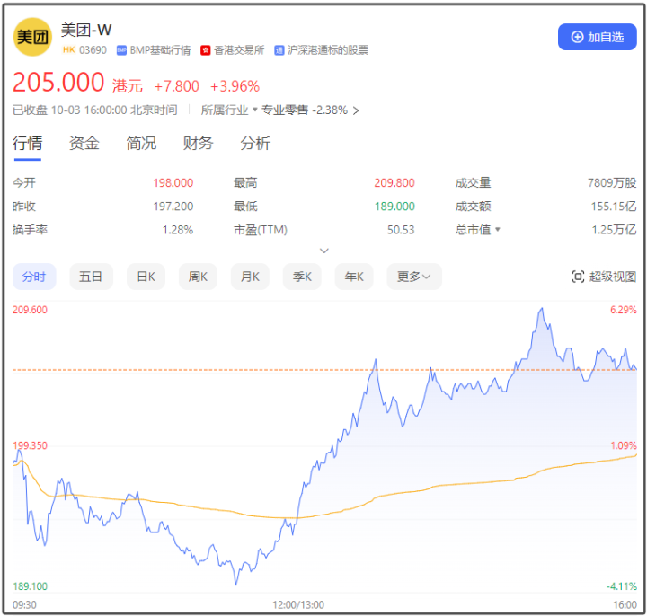Click 最高 value 209.800

coord(394,182)
